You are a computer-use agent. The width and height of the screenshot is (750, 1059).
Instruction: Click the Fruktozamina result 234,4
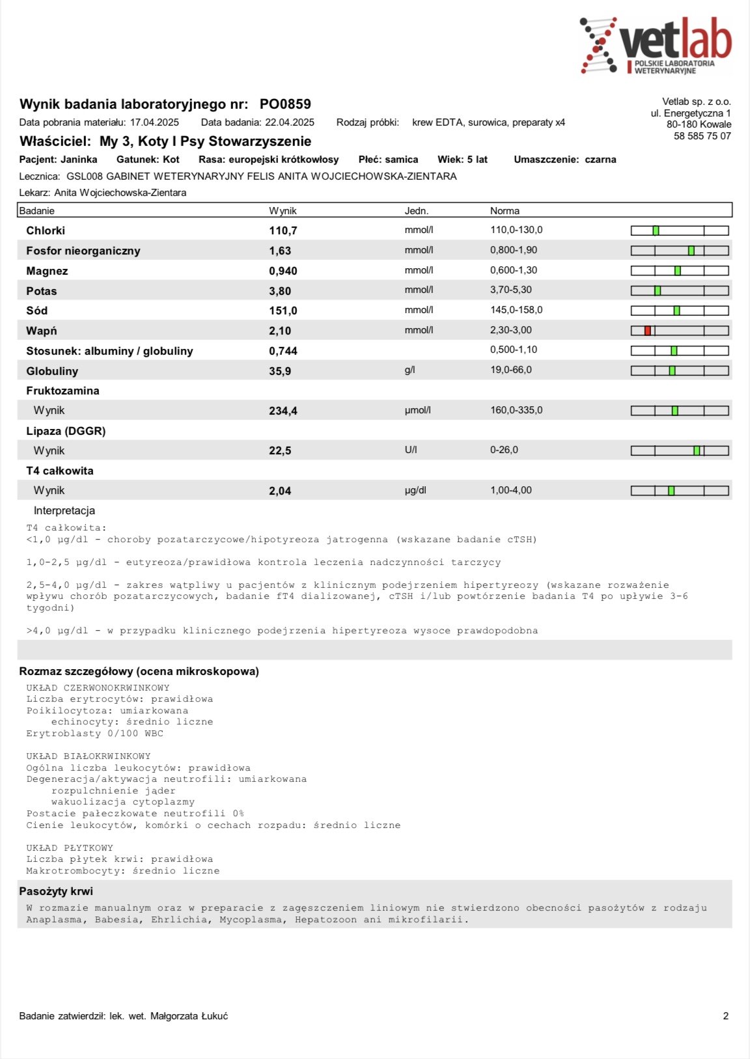click(283, 411)
